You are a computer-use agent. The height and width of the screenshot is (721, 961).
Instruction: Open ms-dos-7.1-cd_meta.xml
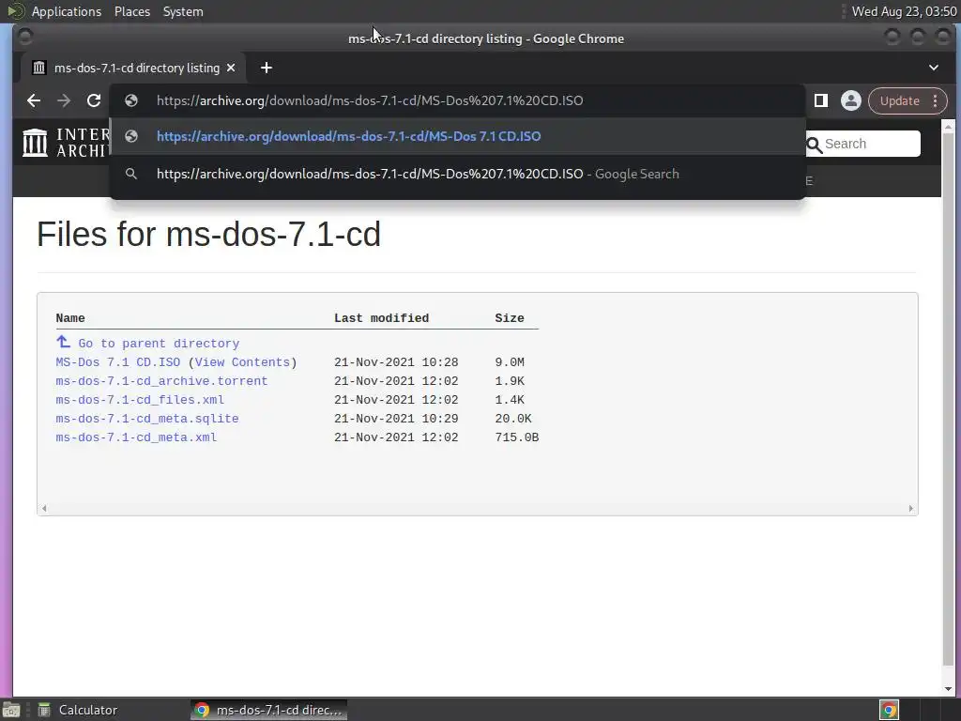(x=136, y=437)
